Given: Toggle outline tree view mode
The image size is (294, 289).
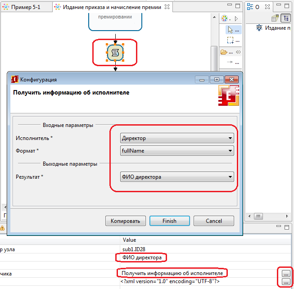Looking at the screenshot, I should tap(285, 18).
